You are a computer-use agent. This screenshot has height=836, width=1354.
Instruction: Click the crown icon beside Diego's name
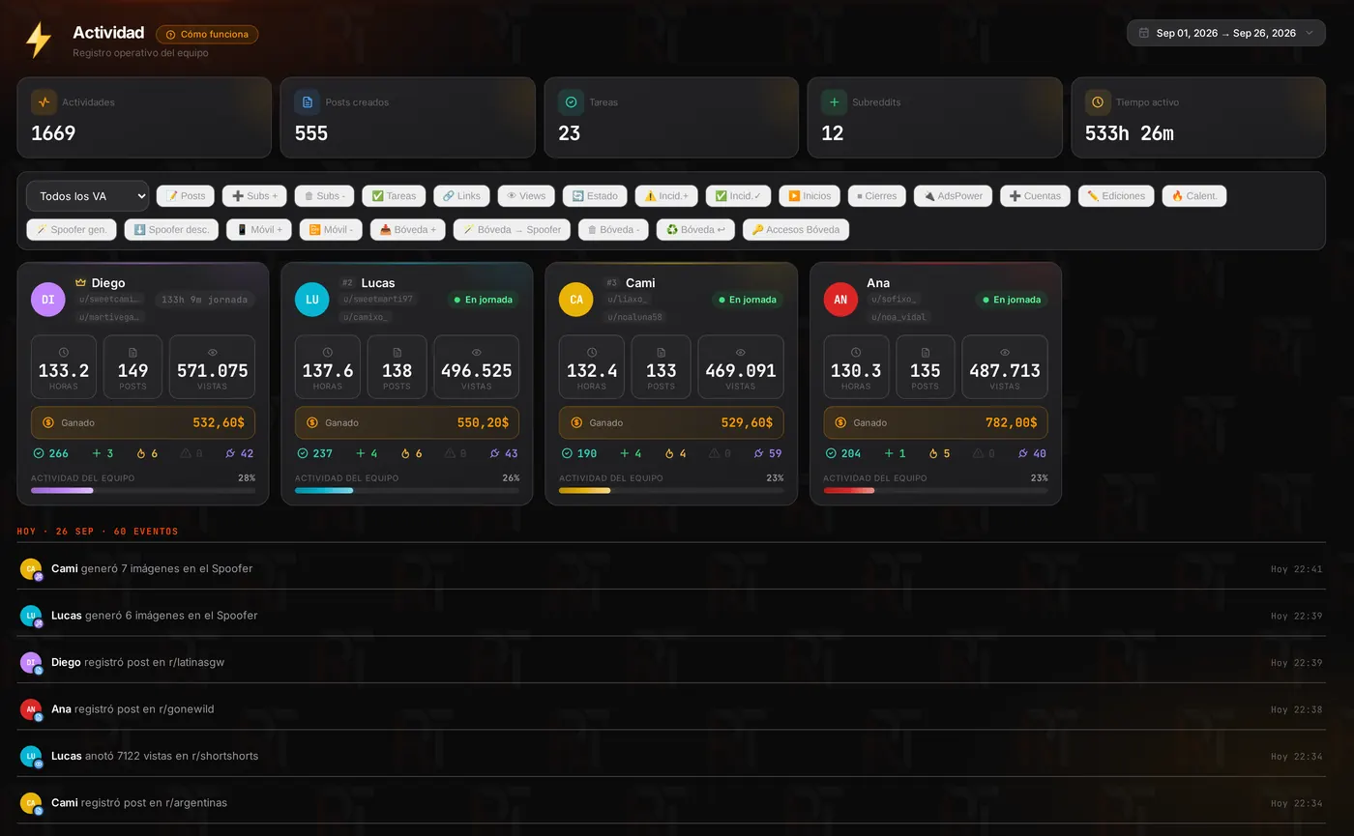tap(81, 283)
